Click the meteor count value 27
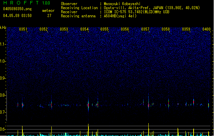This screenshot has height=136, width=214. tap(49, 16)
